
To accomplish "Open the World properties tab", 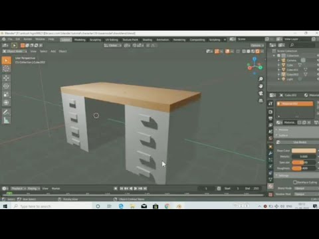I will click(270, 139).
